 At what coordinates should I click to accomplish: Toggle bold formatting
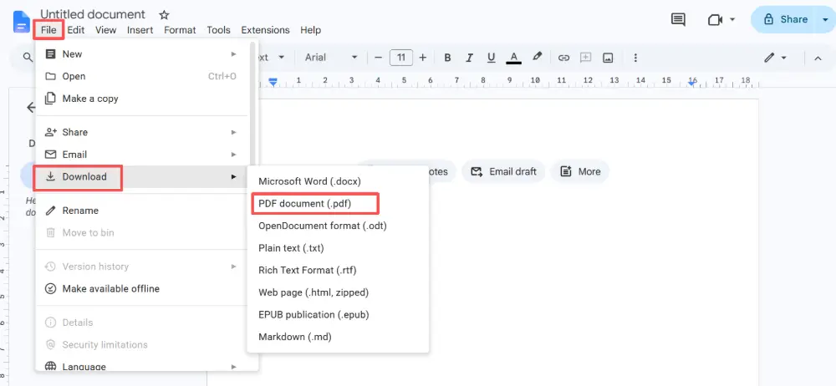(447, 58)
